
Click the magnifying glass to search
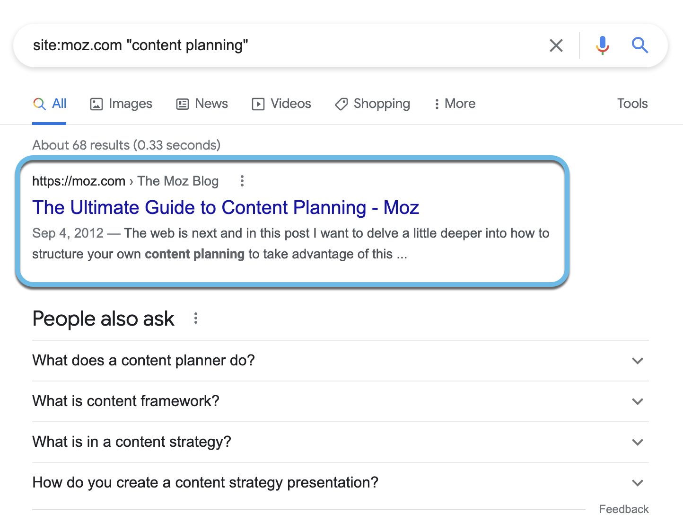(x=640, y=45)
